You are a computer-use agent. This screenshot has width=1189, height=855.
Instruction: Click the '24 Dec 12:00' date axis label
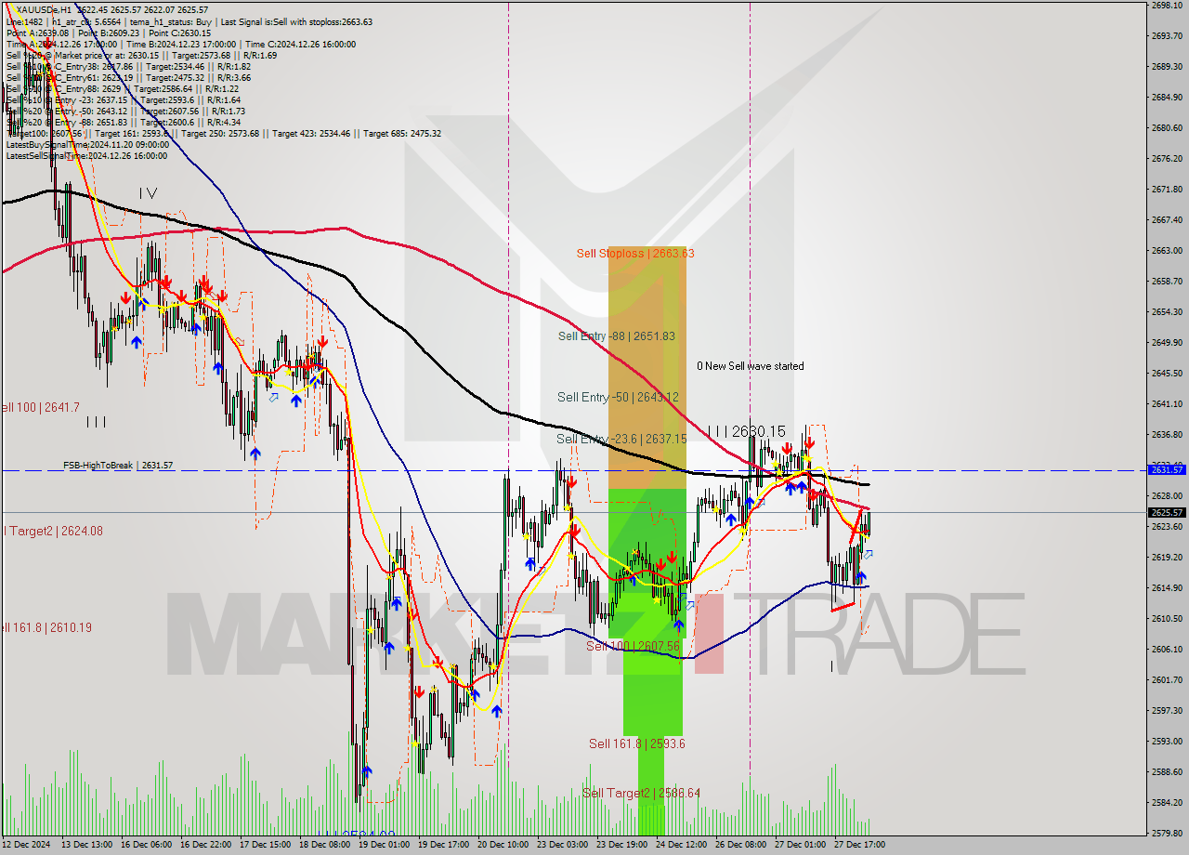click(681, 845)
